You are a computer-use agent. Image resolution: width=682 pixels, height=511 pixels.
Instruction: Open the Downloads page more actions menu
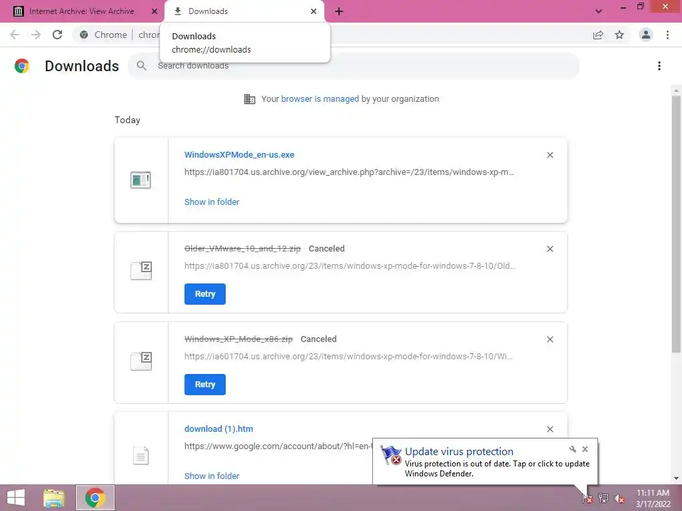[659, 66]
